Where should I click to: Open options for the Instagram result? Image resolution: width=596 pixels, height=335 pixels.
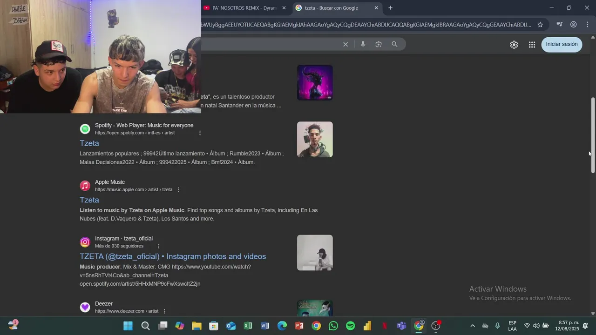coord(158,246)
